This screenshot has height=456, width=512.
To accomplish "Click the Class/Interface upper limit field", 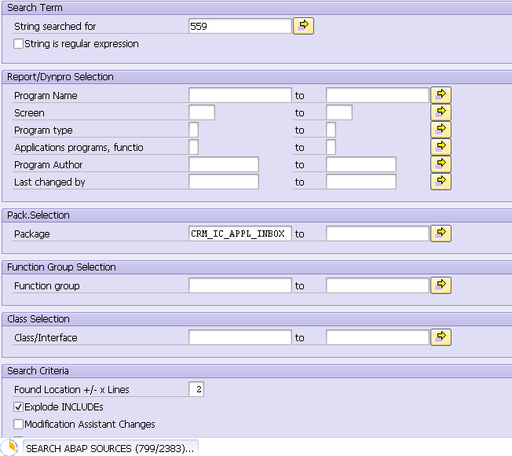I will point(378,337).
